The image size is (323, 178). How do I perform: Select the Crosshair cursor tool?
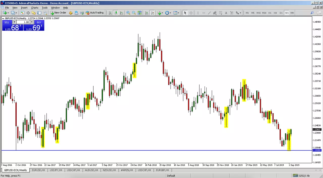coord(191,13)
